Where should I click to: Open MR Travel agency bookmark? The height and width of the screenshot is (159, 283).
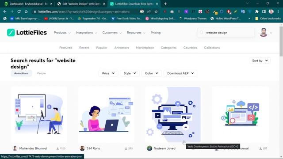coord(26,19)
